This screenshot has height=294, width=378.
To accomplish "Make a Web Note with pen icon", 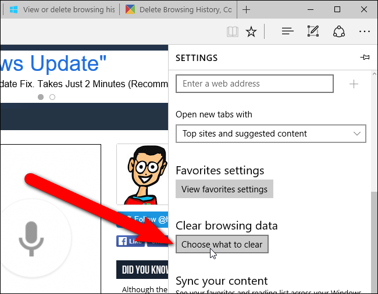I will coord(313,31).
